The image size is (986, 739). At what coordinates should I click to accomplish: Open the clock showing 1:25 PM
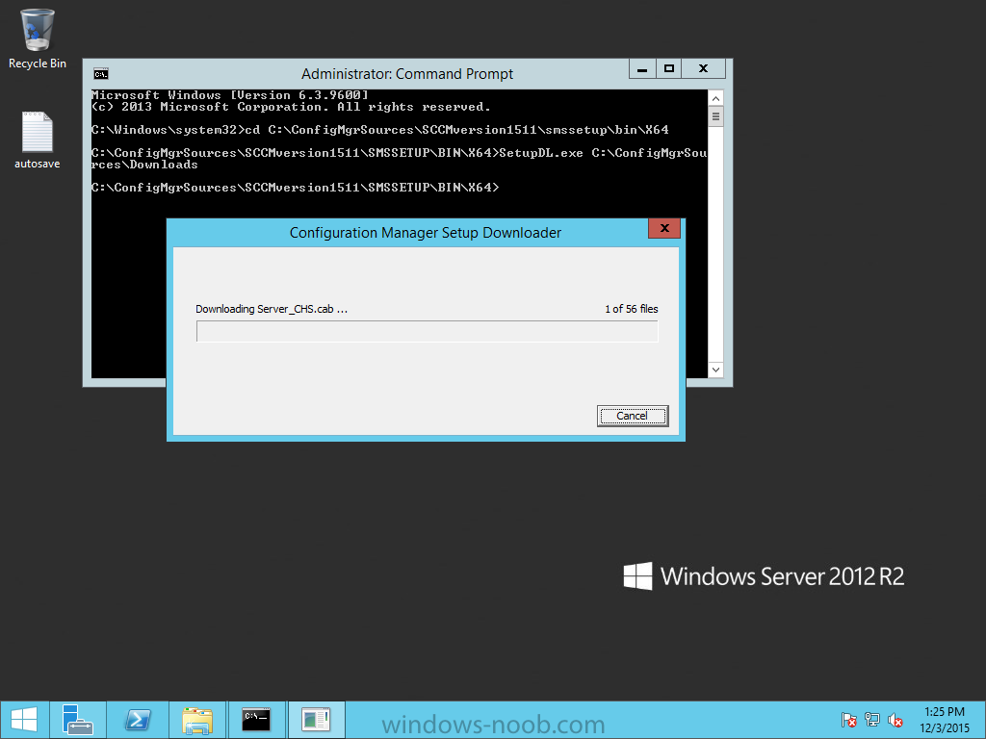945,720
